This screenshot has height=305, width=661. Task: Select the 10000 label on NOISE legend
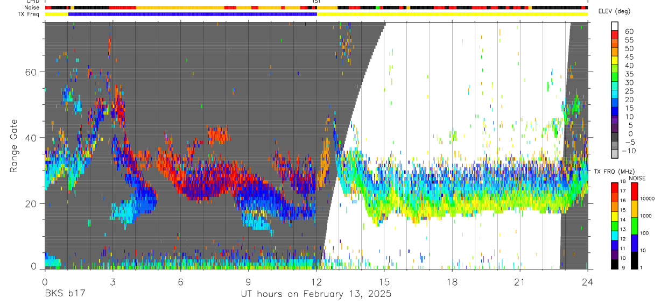[646, 198]
